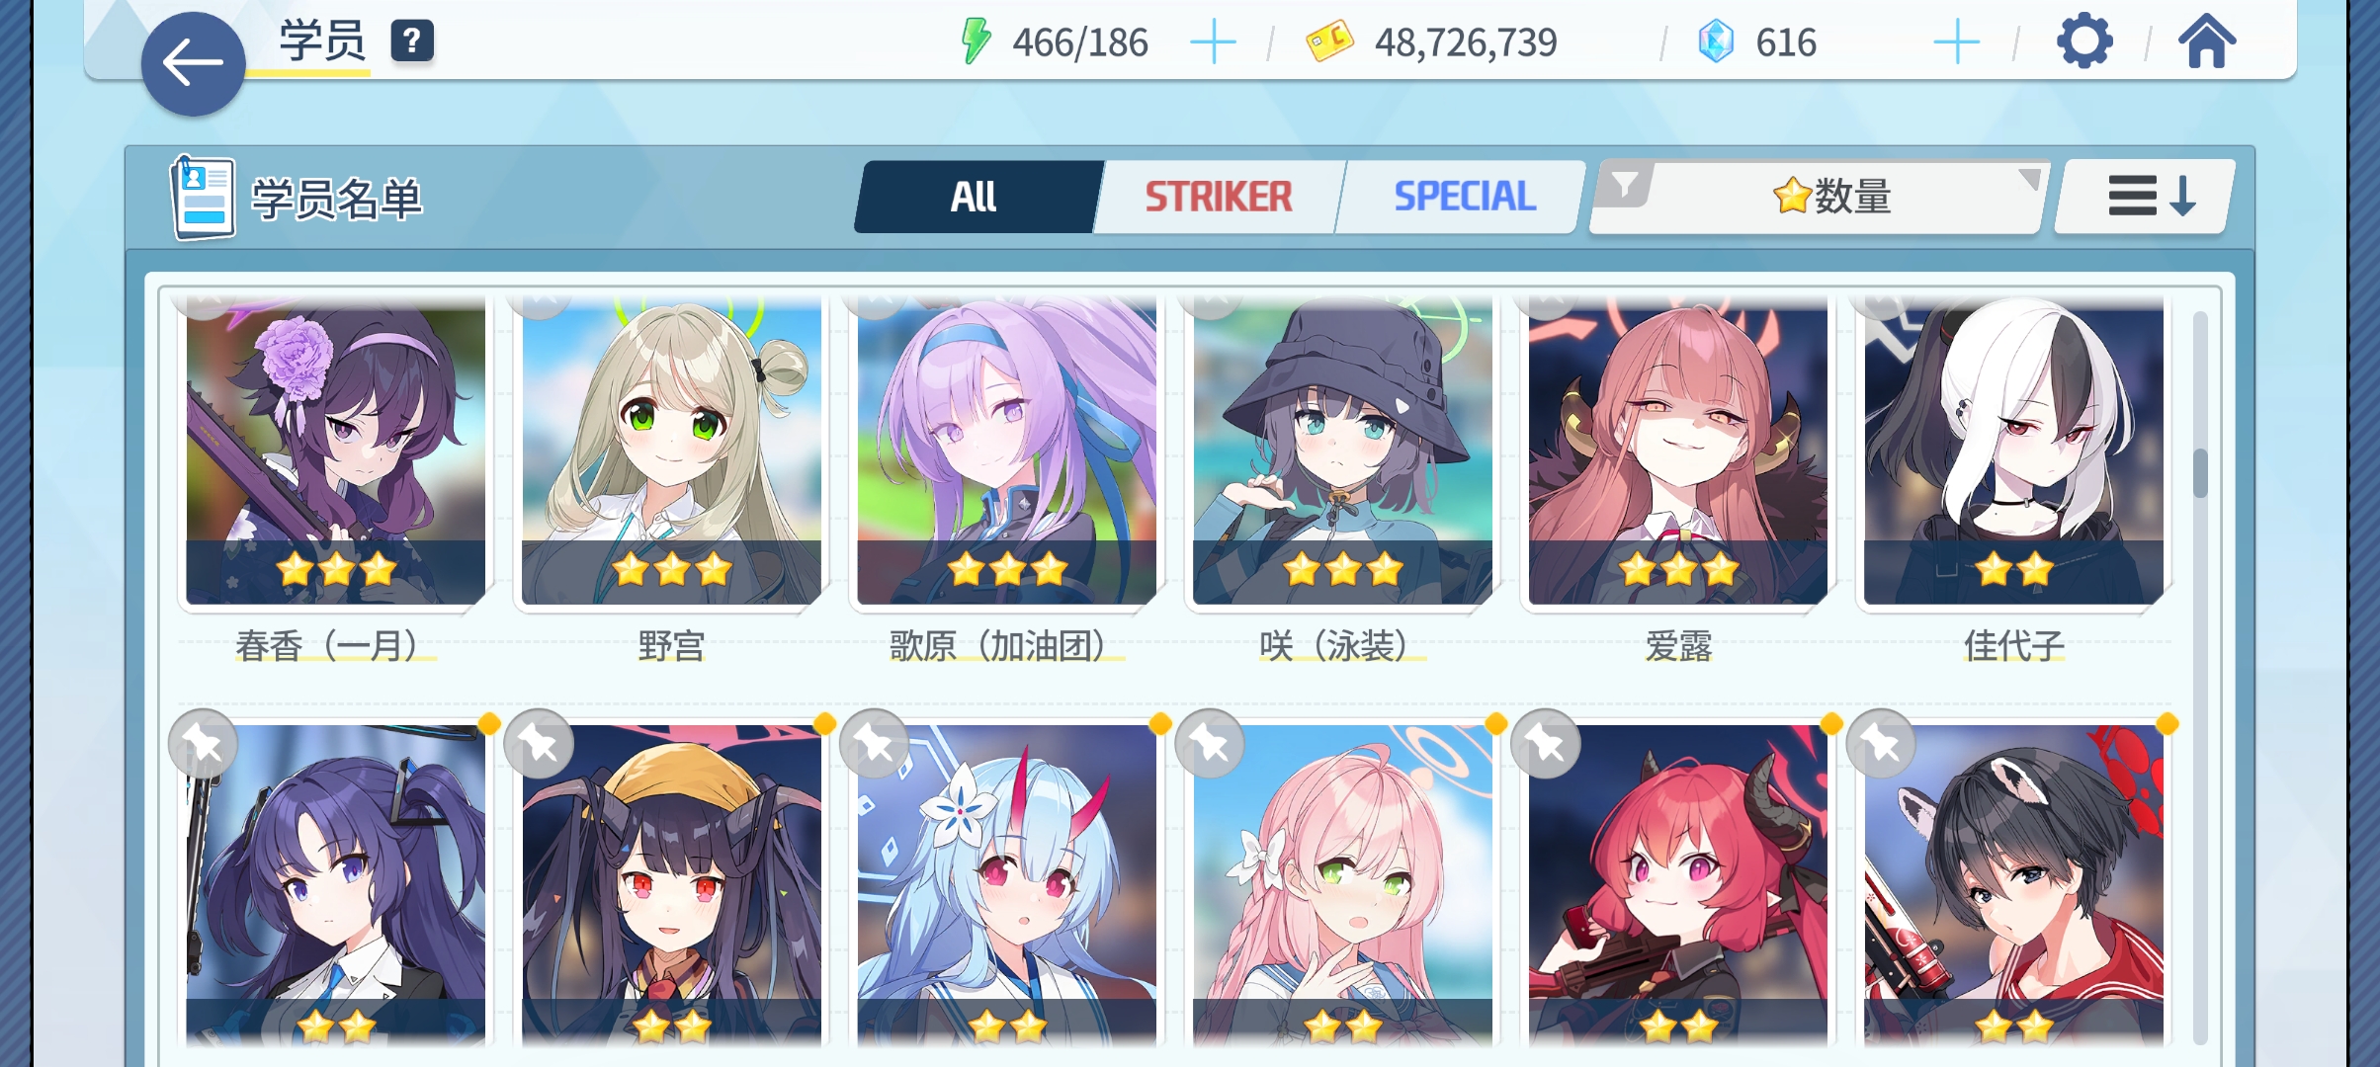Screen dimensions: 2380x1067
Task: Open the 数量 sort dropdown
Action: click(x=1819, y=197)
